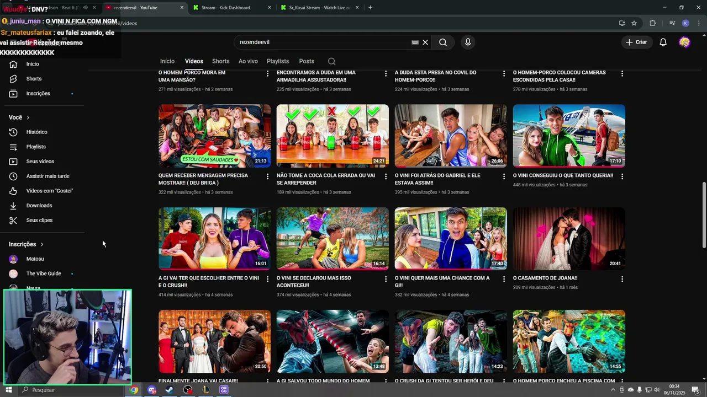Open video title 'O CASAMENTO DE JOANA!!'
This screenshot has height=397, width=707.
(545, 278)
